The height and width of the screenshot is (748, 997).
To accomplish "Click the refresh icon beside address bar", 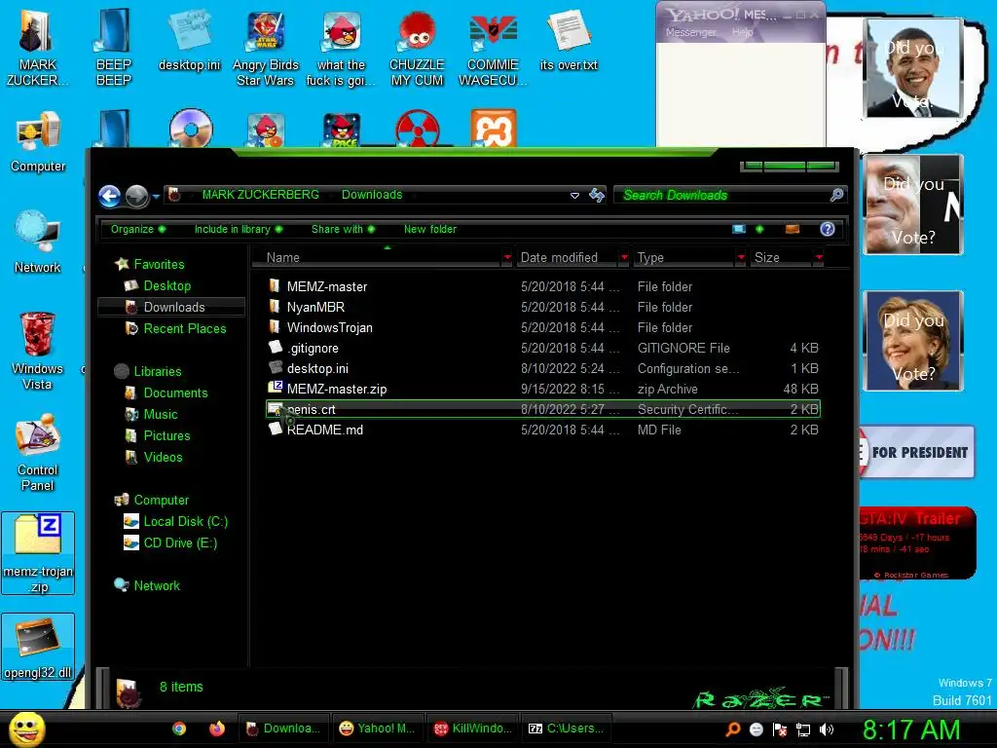I will 597,195.
